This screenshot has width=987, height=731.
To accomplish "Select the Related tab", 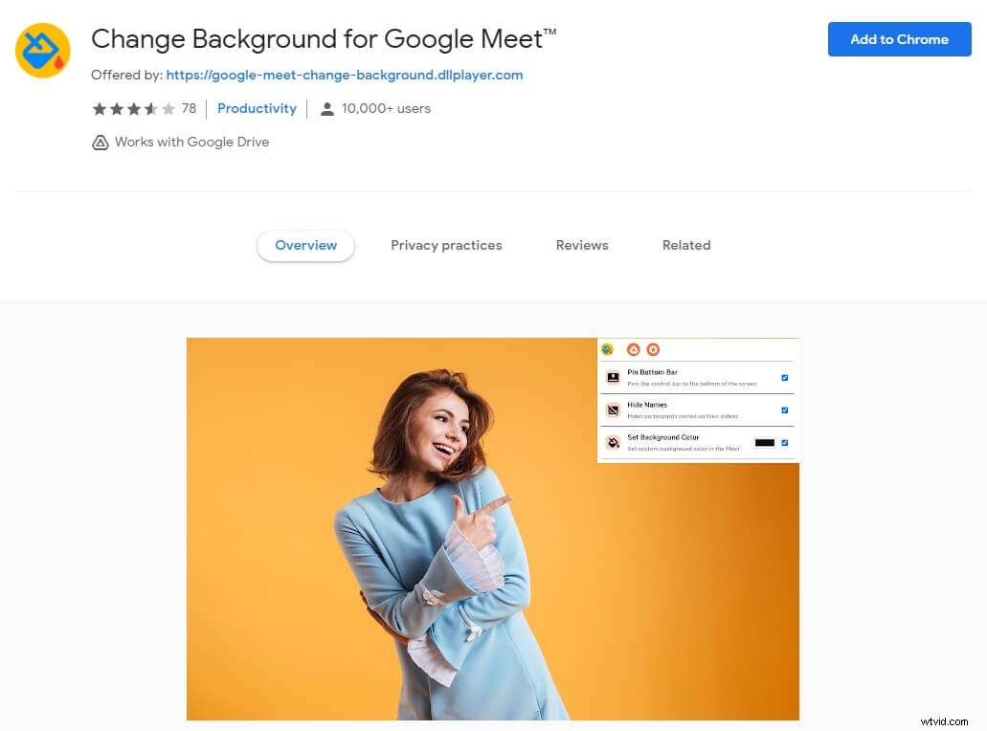I will 685,245.
